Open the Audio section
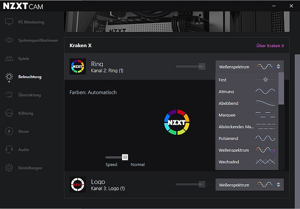Viewport: 300px width, 209px height. (24, 150)
